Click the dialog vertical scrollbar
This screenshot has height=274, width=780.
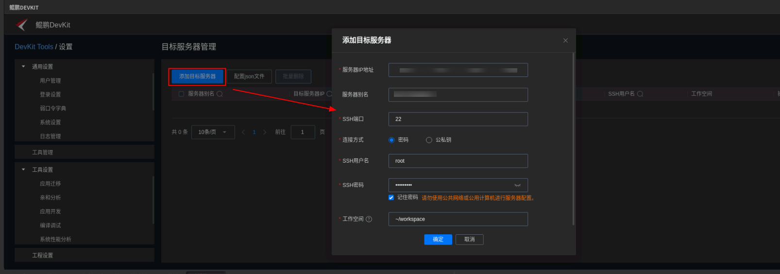click(x=574, y=139)
